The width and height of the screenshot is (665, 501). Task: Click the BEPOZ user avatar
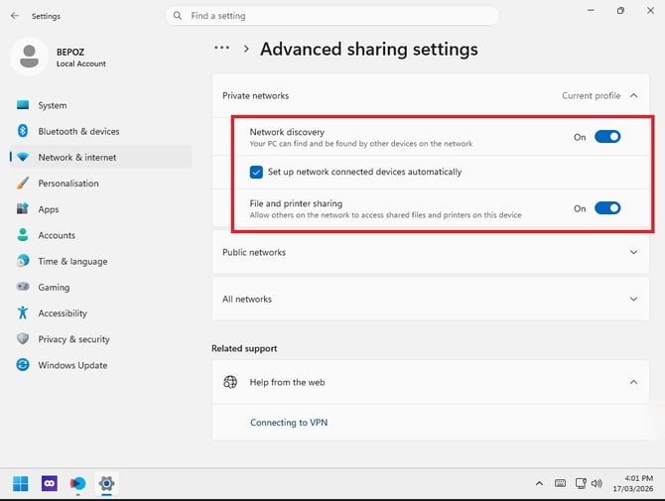pyautogui.click(x=29, y=57)
